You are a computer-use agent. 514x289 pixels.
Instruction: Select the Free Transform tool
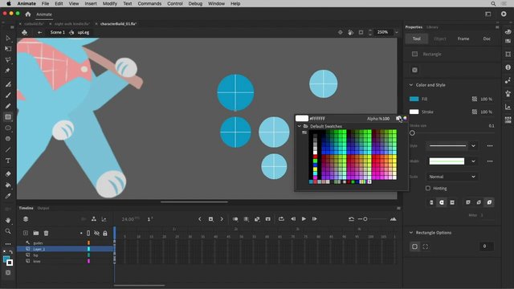(8, 49)
